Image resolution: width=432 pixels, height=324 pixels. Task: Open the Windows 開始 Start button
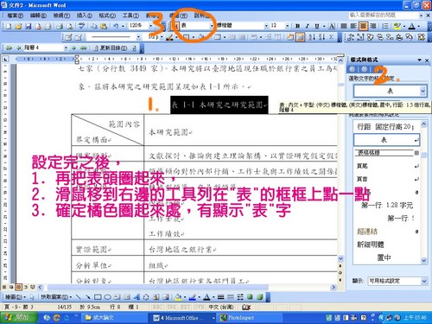coord(19,318)
